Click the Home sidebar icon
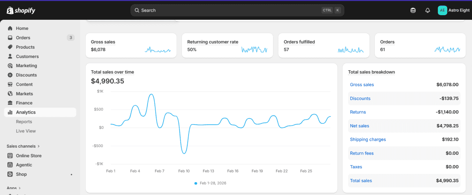 10,28
